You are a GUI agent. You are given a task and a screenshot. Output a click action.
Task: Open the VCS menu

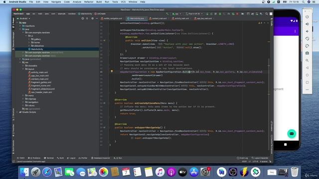pyautogui.click(x=123, y=2)
